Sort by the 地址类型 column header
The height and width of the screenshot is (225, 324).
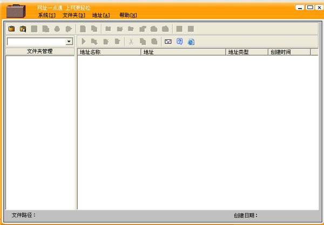click(247, 52)
